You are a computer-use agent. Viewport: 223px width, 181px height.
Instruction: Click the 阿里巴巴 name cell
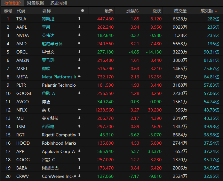[50, 168]
